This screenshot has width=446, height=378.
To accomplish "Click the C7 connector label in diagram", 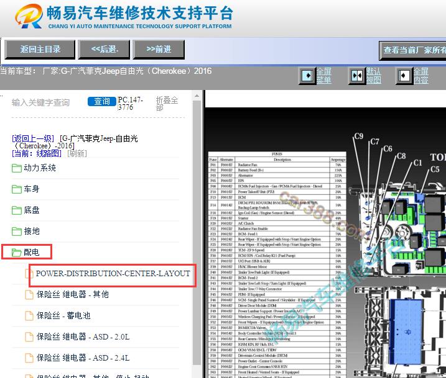I will (374, 142).
